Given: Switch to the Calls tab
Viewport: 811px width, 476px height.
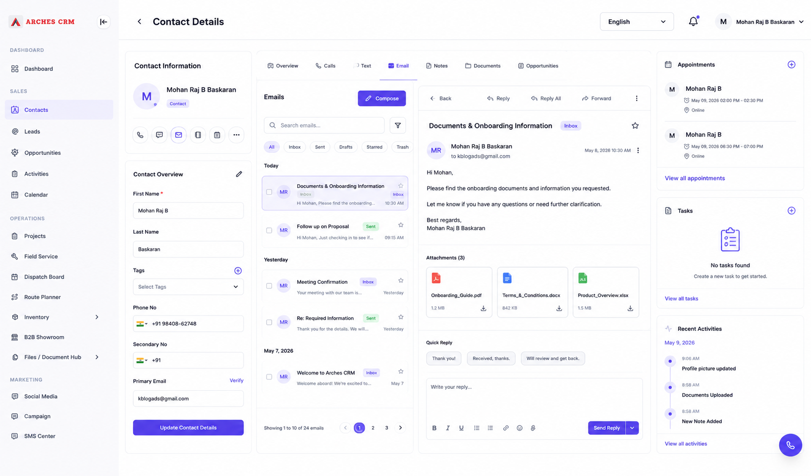Looking at the screenshot, I should (x=325, y=66).
